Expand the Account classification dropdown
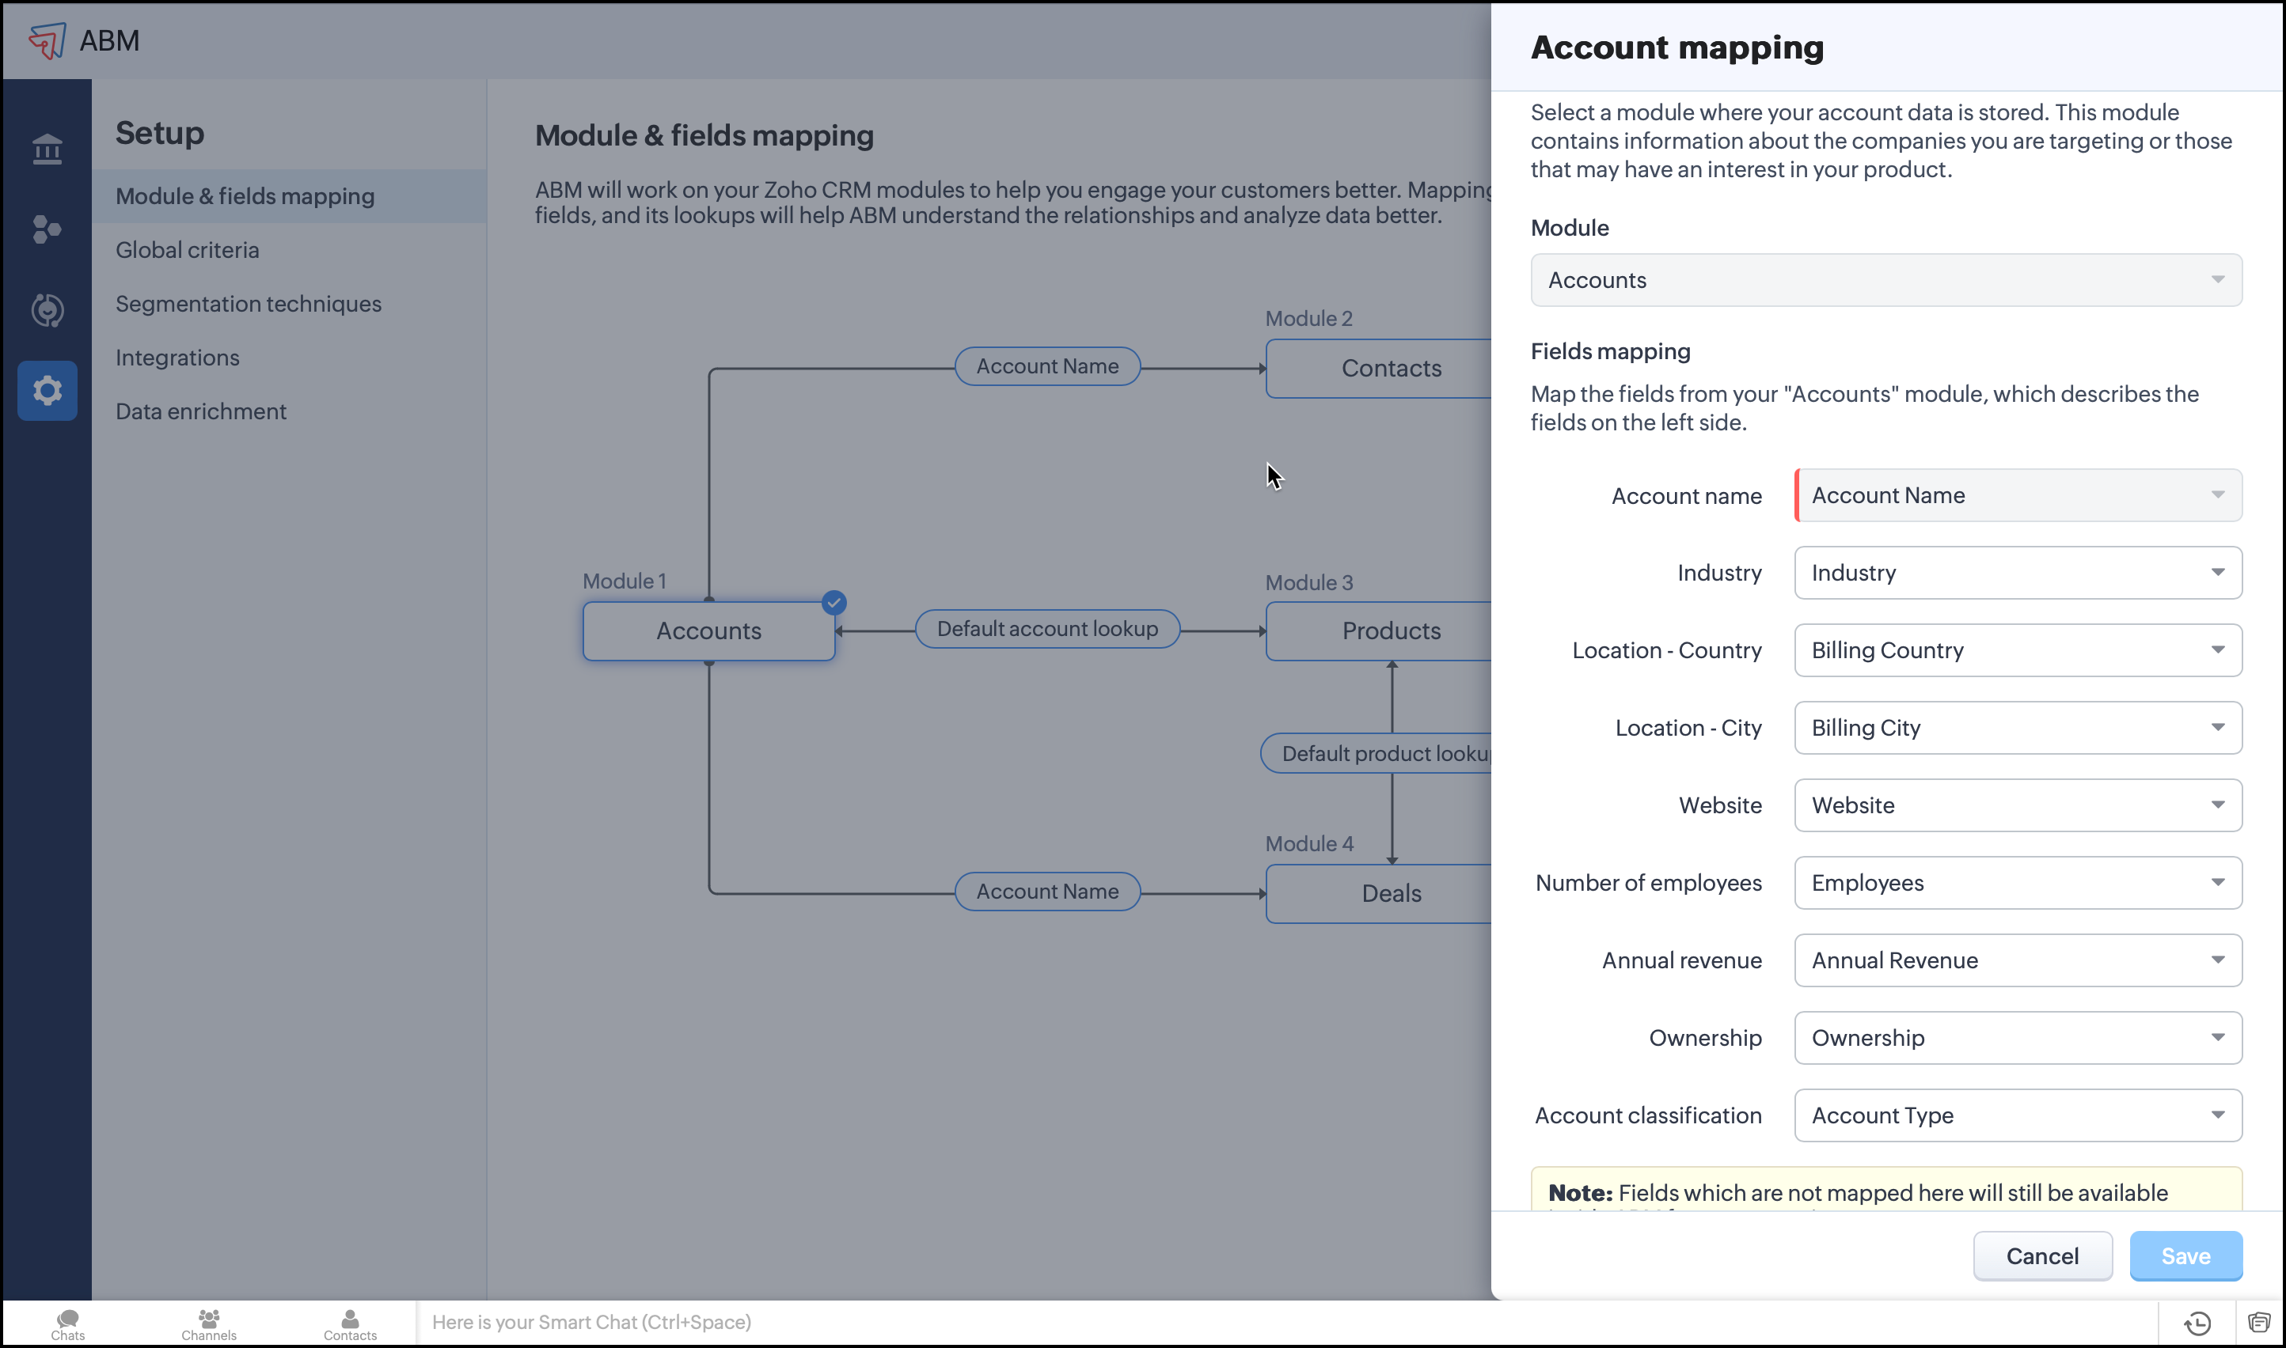 [2017, 1115]
